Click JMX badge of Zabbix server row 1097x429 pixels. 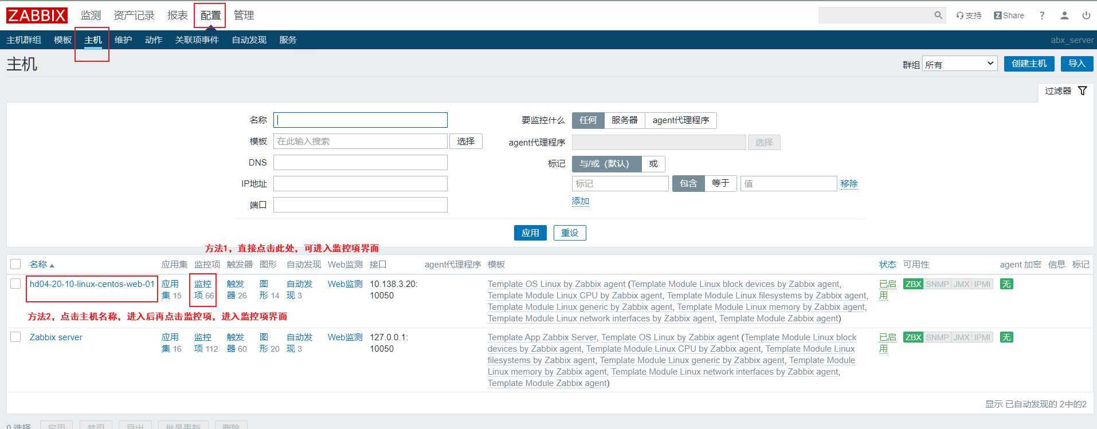tap(961, 337)
